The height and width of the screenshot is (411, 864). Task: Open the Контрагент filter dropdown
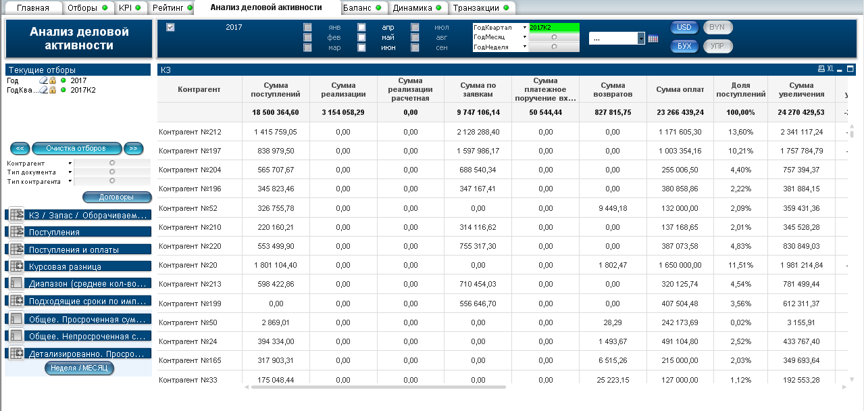click(x=70, y=164)
